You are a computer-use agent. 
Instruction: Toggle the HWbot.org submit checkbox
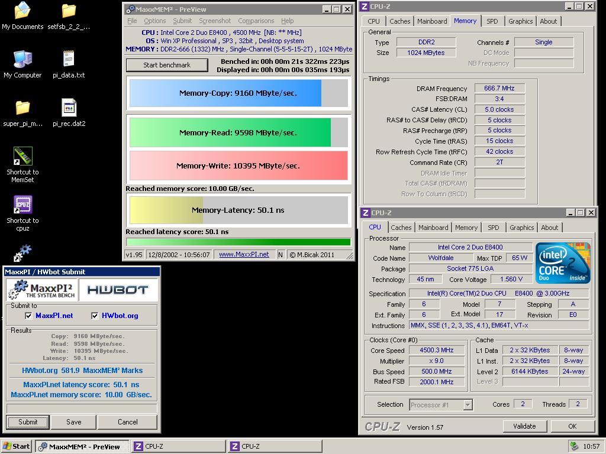click(x=95, y=316)
